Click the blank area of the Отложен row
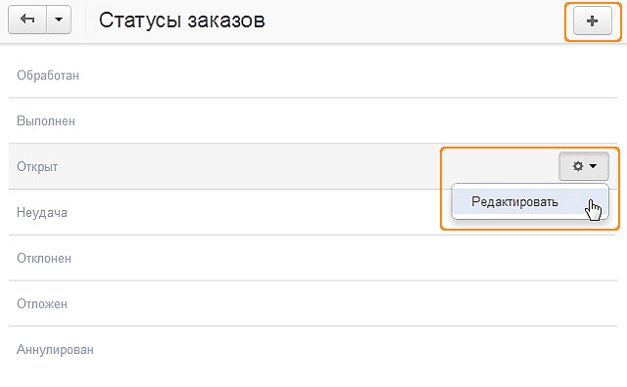 point(342,304)
